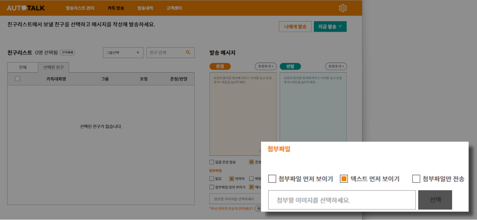Switch to the 전체 tab
Viewport: 477px width, 220px height.
tap(23, 67)
